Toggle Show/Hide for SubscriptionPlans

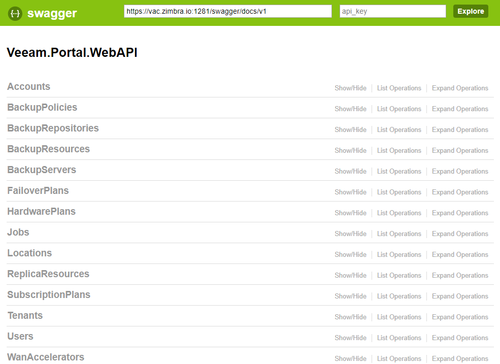350,296
